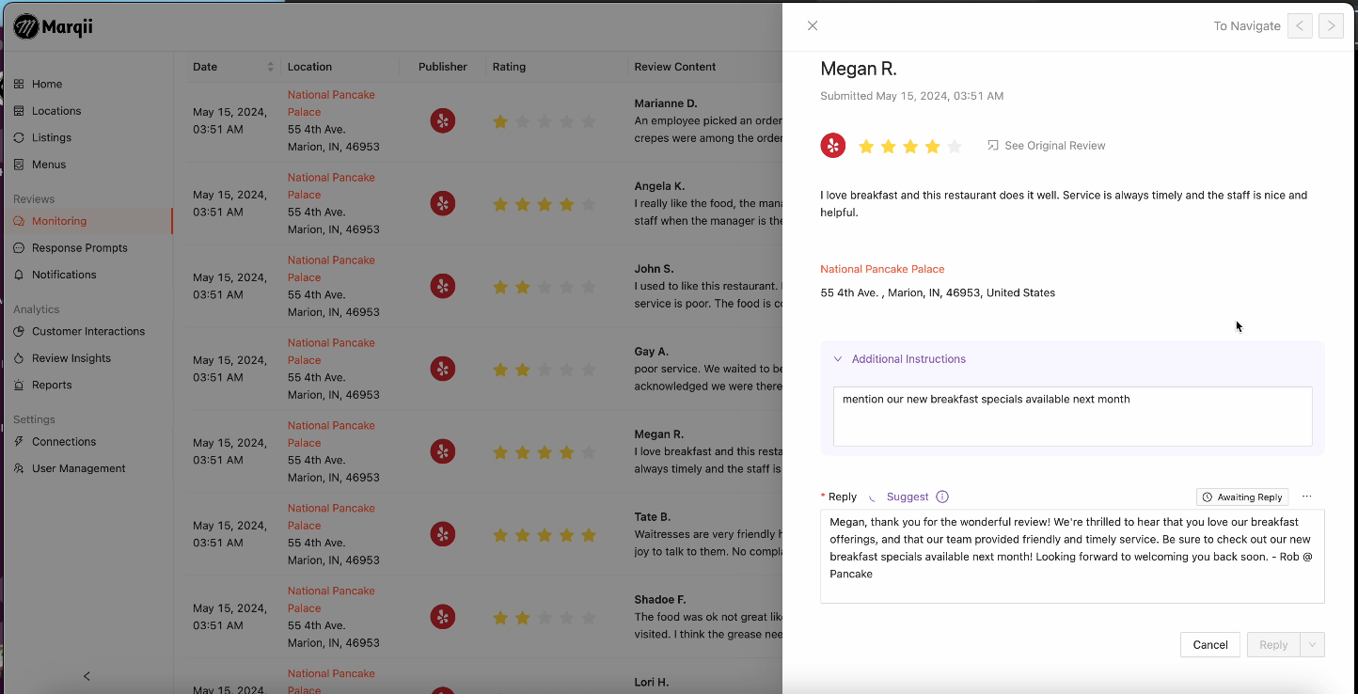Image resolution: width=1358 pixels, height=694 pixels.
Task: Click the Location column header
Action: pyautogui.click(x=309, y=67)
